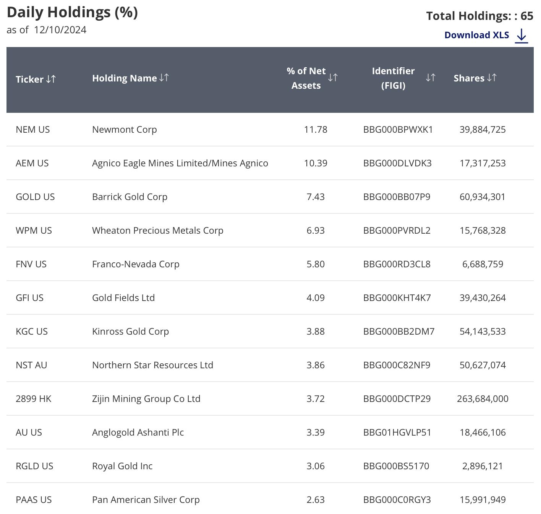Screen dimensions: 541x514
Task: Select ticker AEM US
Action: (x=32, y=163)
